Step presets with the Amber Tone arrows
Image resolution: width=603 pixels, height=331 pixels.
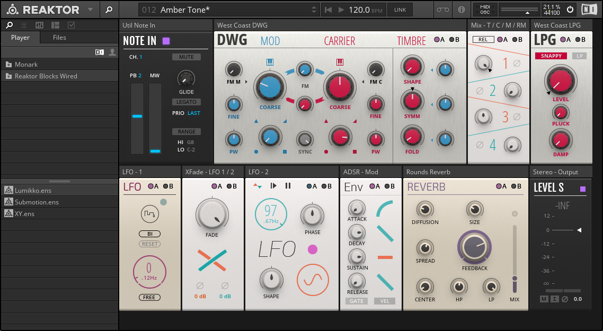314,10
